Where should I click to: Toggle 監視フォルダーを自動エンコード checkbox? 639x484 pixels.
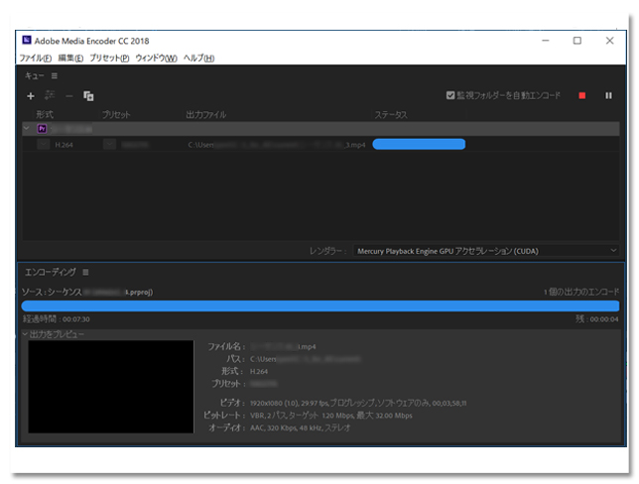click(x=450, y=95)
